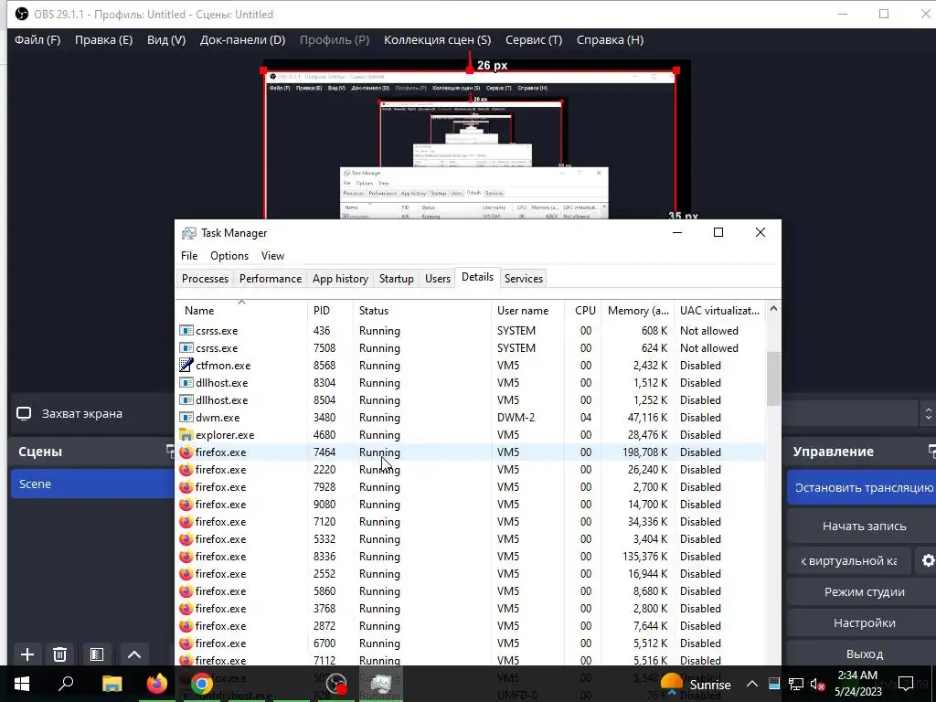Screen dimensions: 936x702
Task: Click the ctfmon.exe process icon
Action: pos(186,365)
